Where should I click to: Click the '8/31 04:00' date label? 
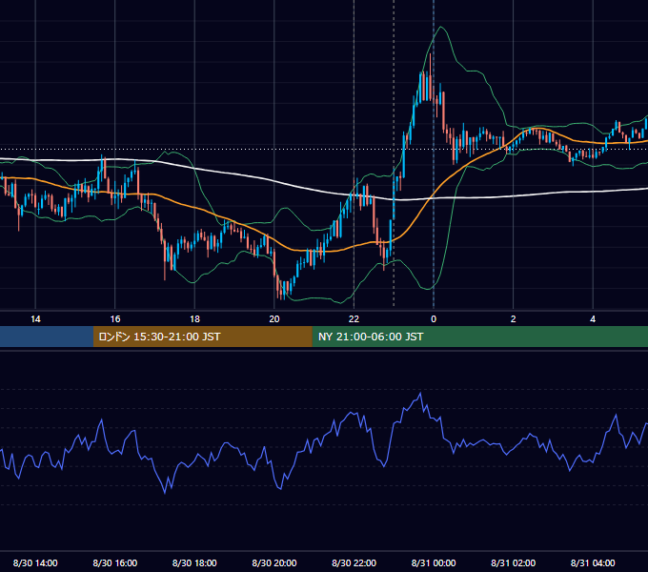click(x=593, y=562)
